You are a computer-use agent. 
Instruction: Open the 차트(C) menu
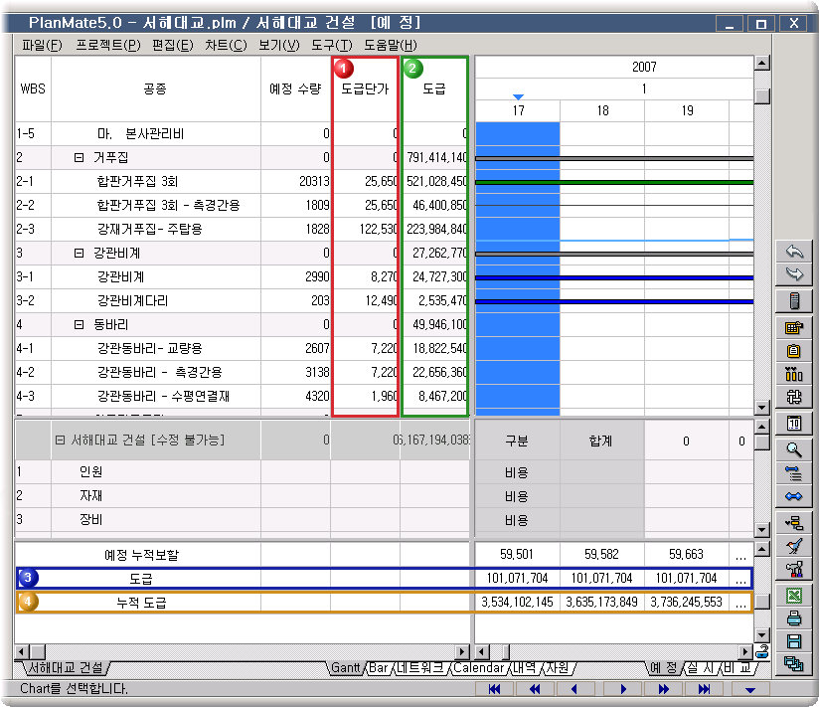[226, 45]
